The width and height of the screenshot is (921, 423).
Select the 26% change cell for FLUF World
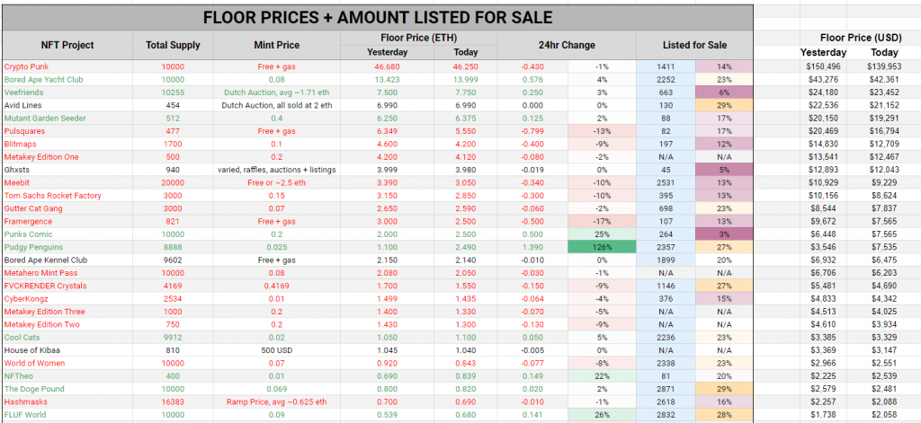(602, 416)
